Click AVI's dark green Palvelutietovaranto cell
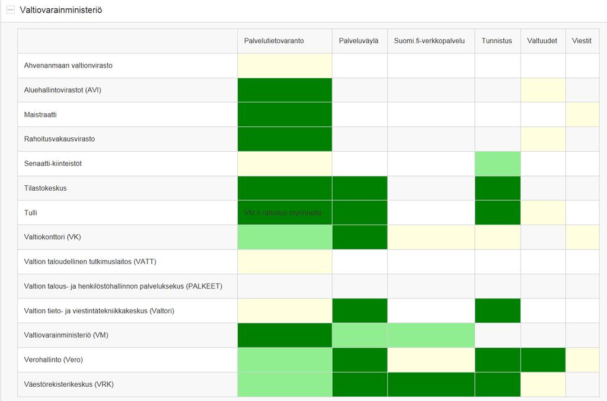This screenshot has width=607, height=401. tap(285, 90)
